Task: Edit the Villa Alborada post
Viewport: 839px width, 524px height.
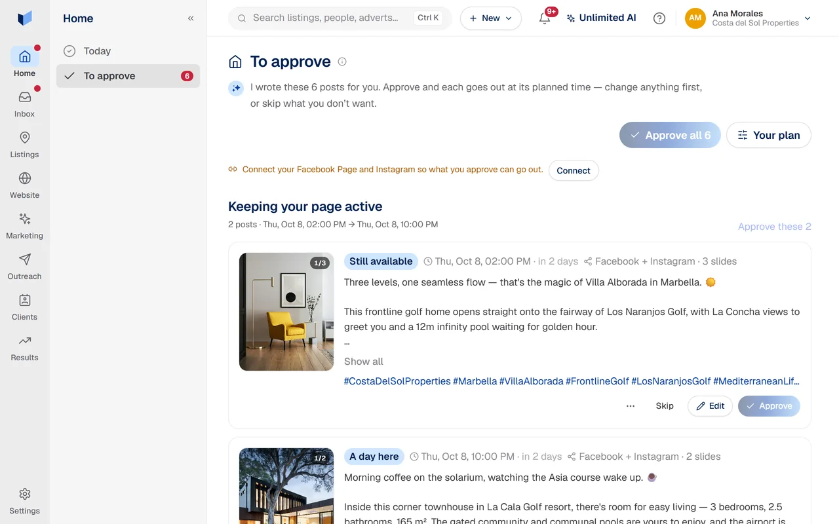Action: tap(710, 406)
